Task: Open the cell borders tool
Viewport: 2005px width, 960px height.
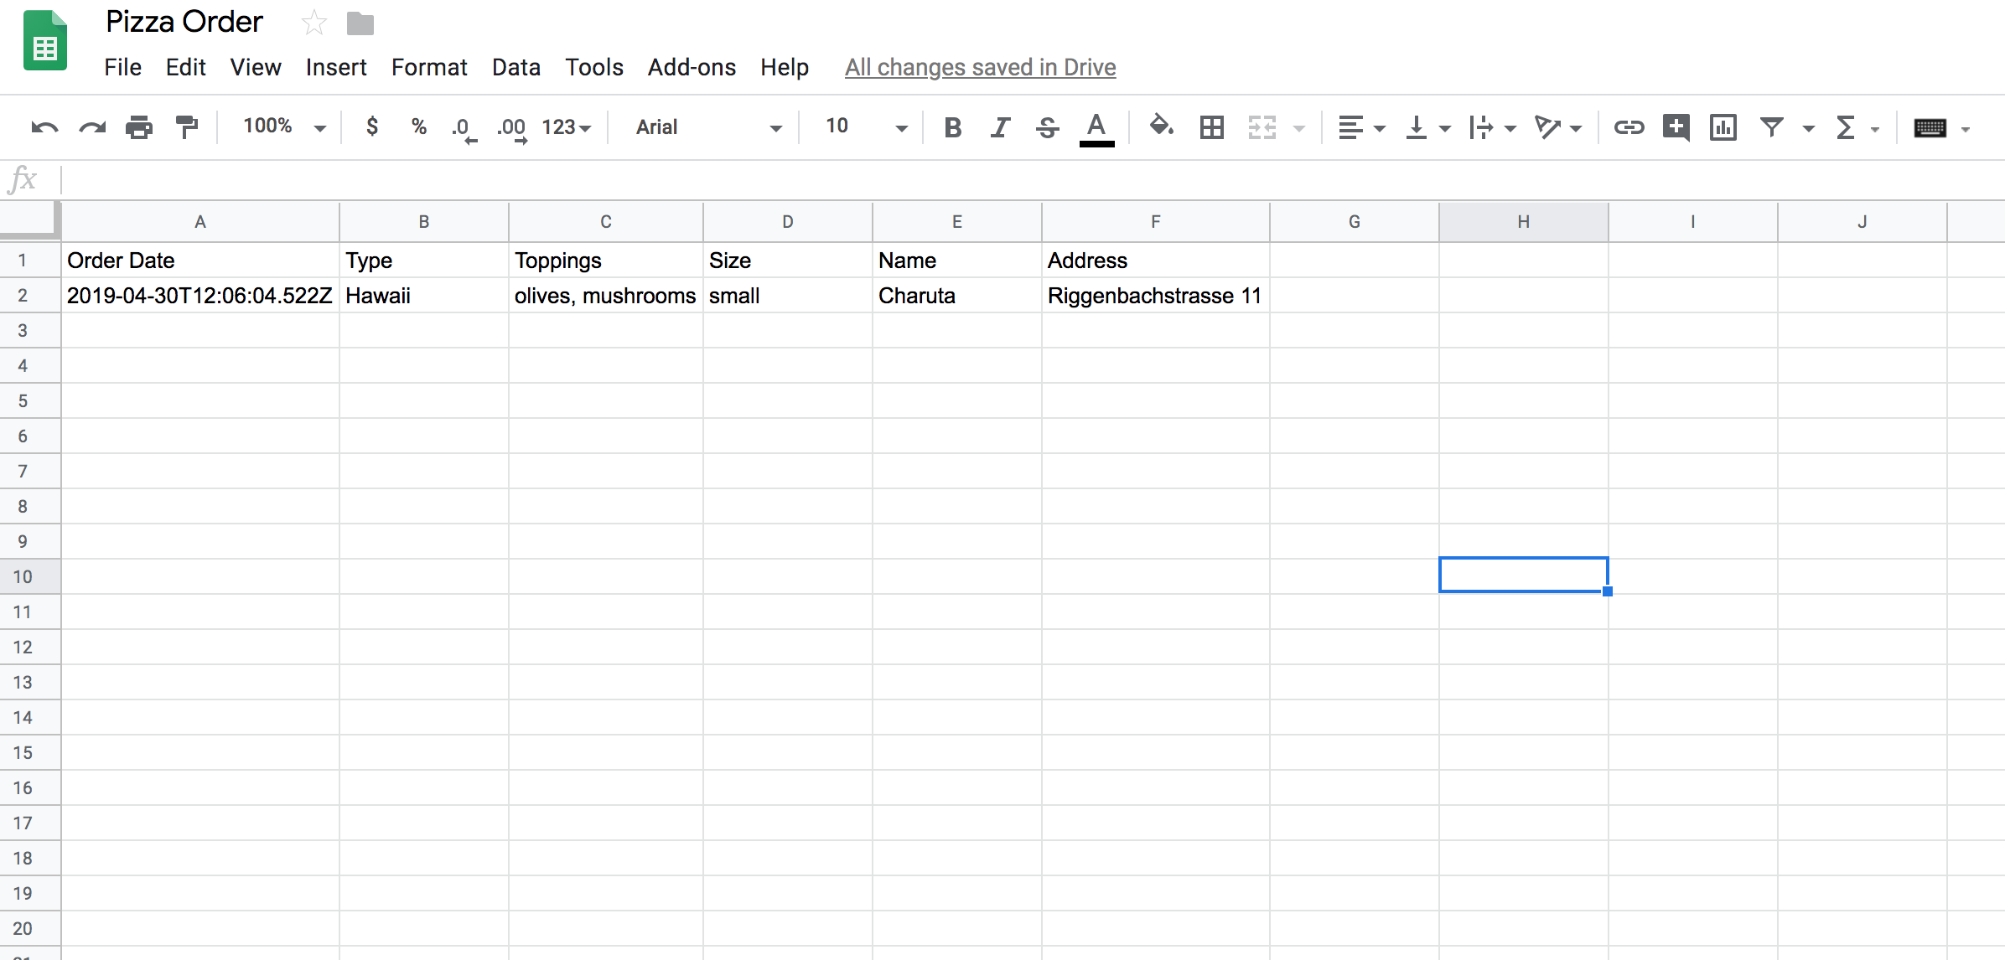Action: (1211, 127)
